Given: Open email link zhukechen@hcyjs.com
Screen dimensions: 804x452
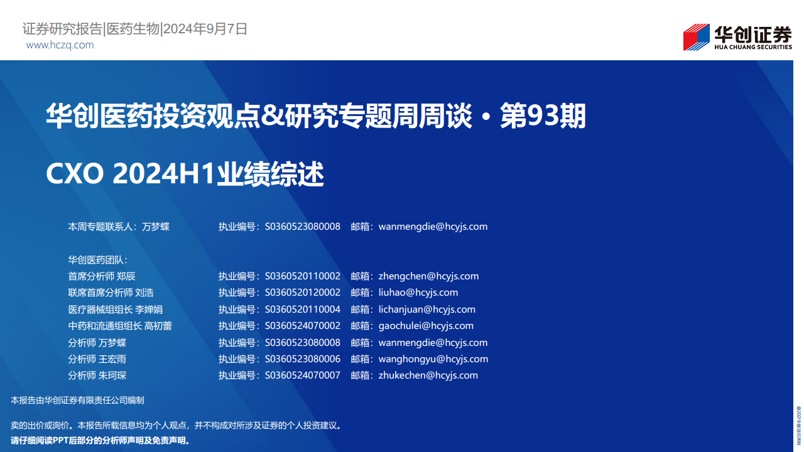Looking at the screenshot, I should click(x=428, y=375).
